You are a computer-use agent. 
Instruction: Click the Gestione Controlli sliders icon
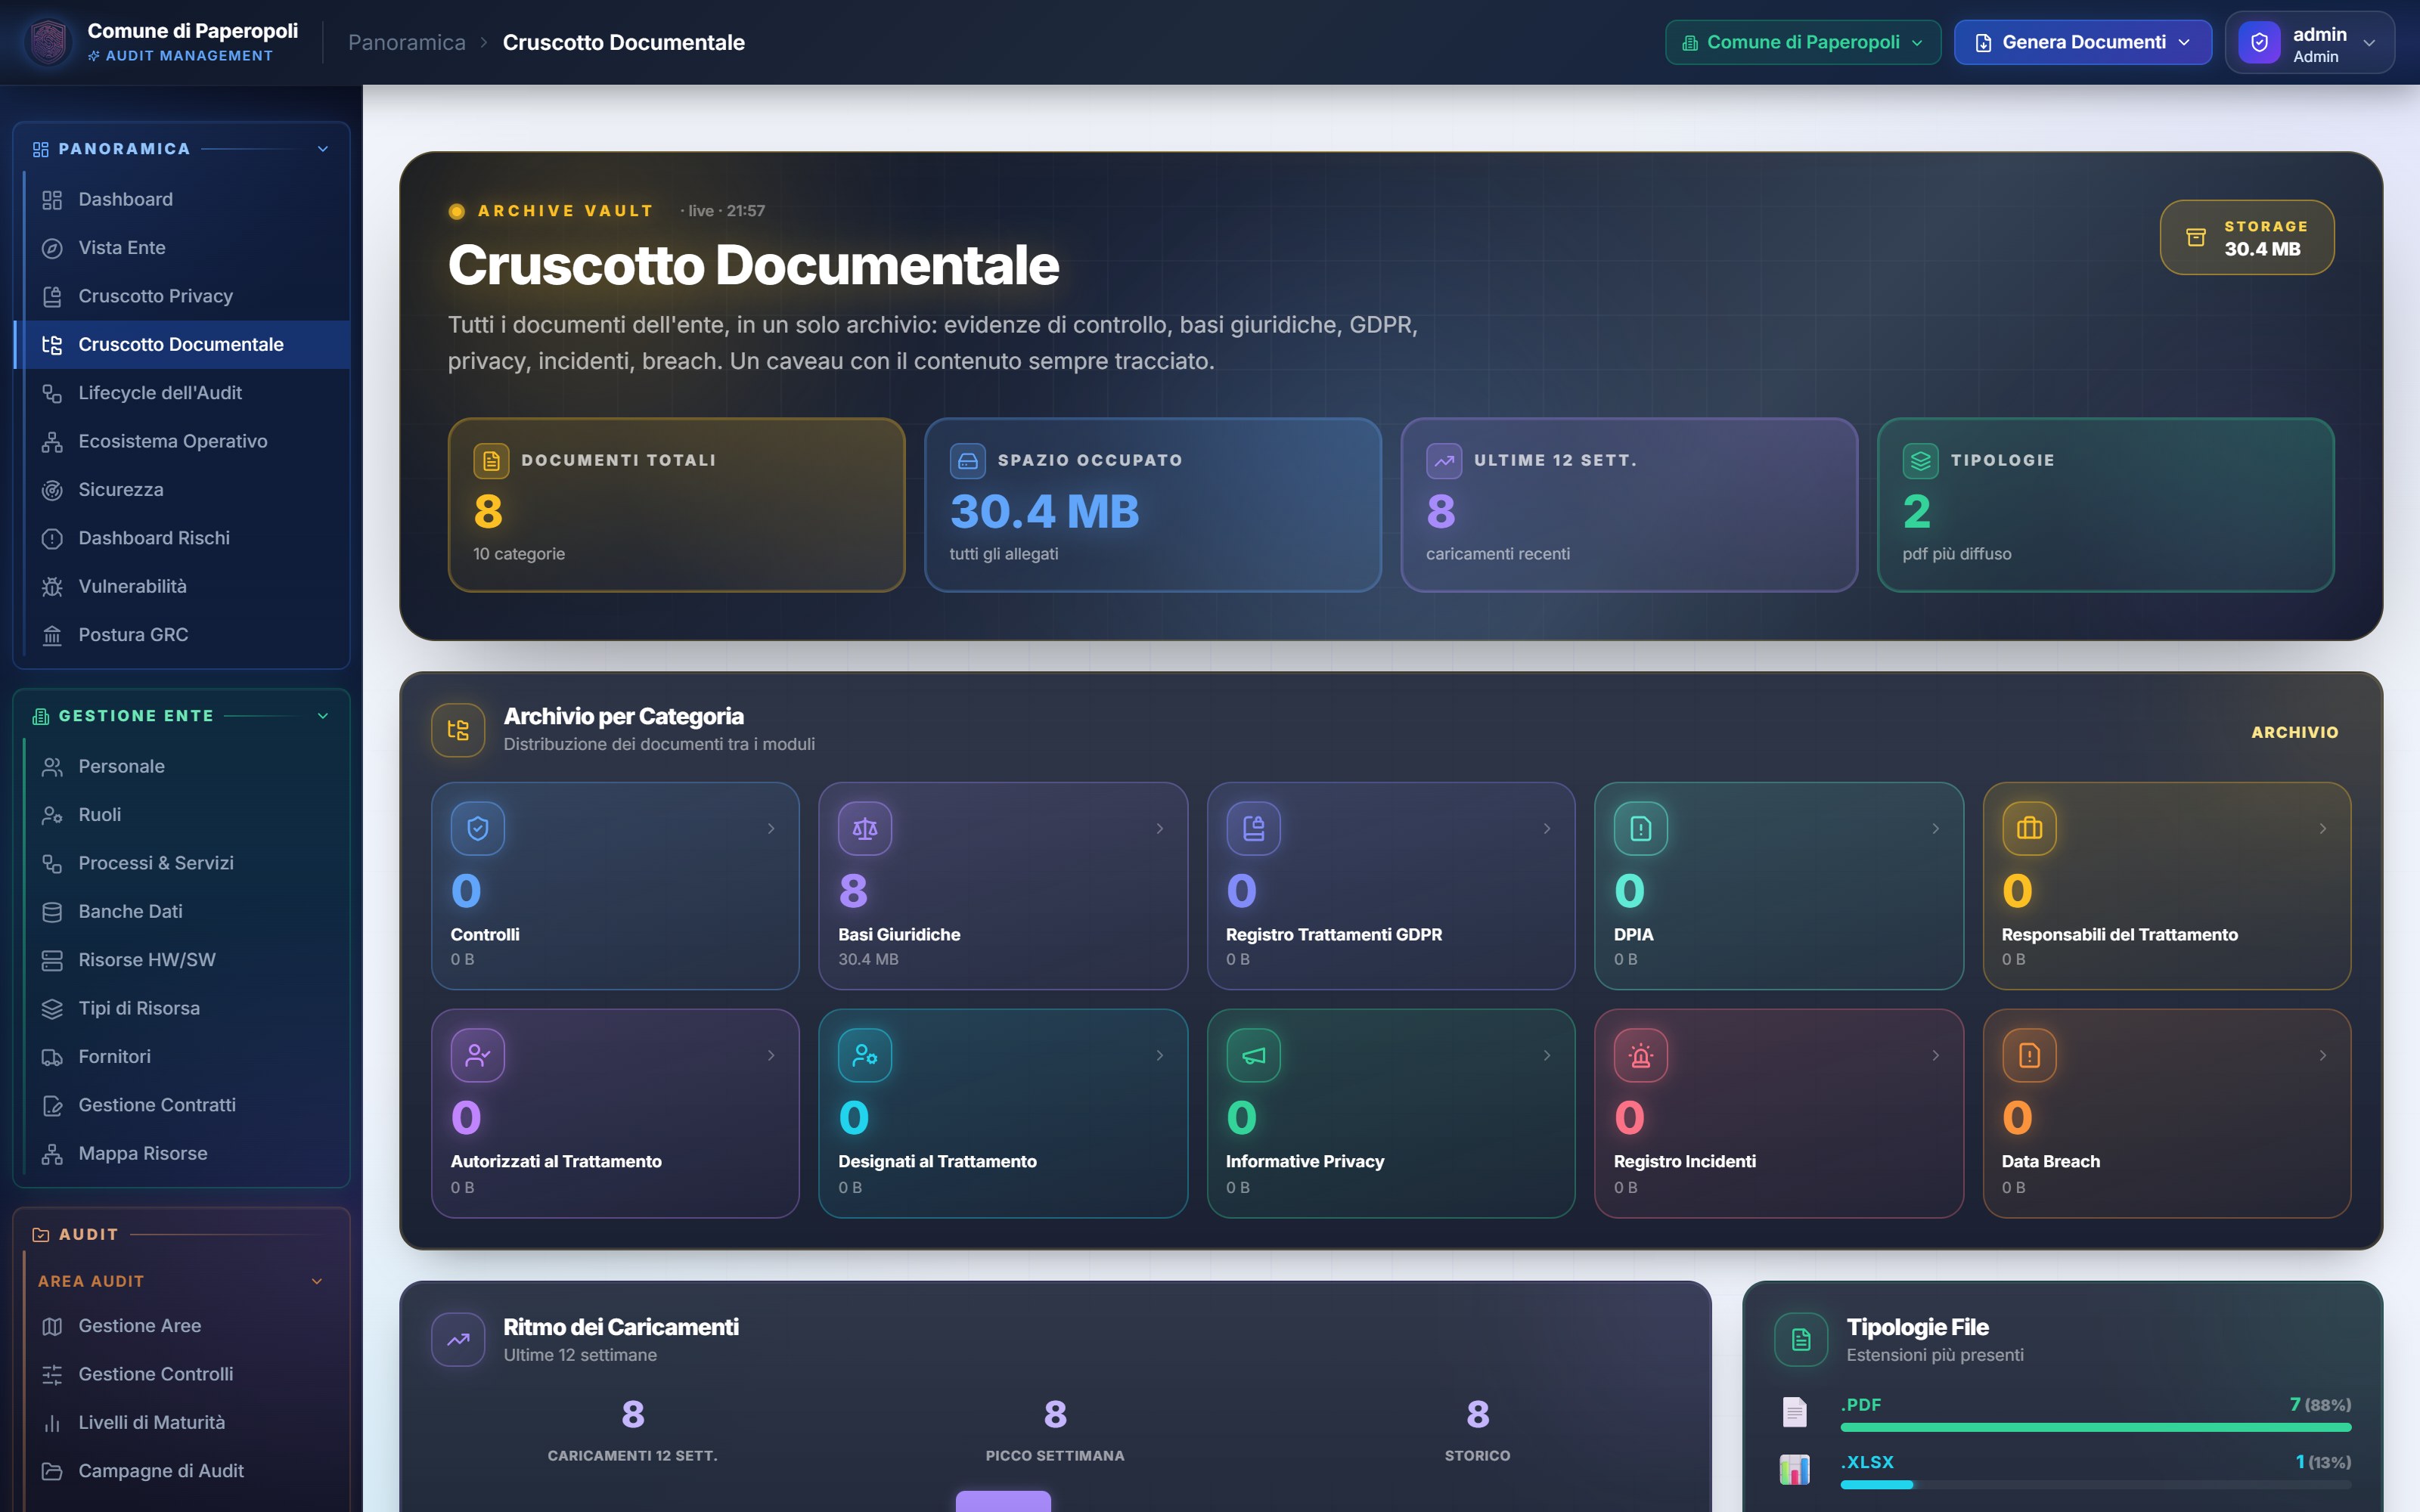(52, 1375)
